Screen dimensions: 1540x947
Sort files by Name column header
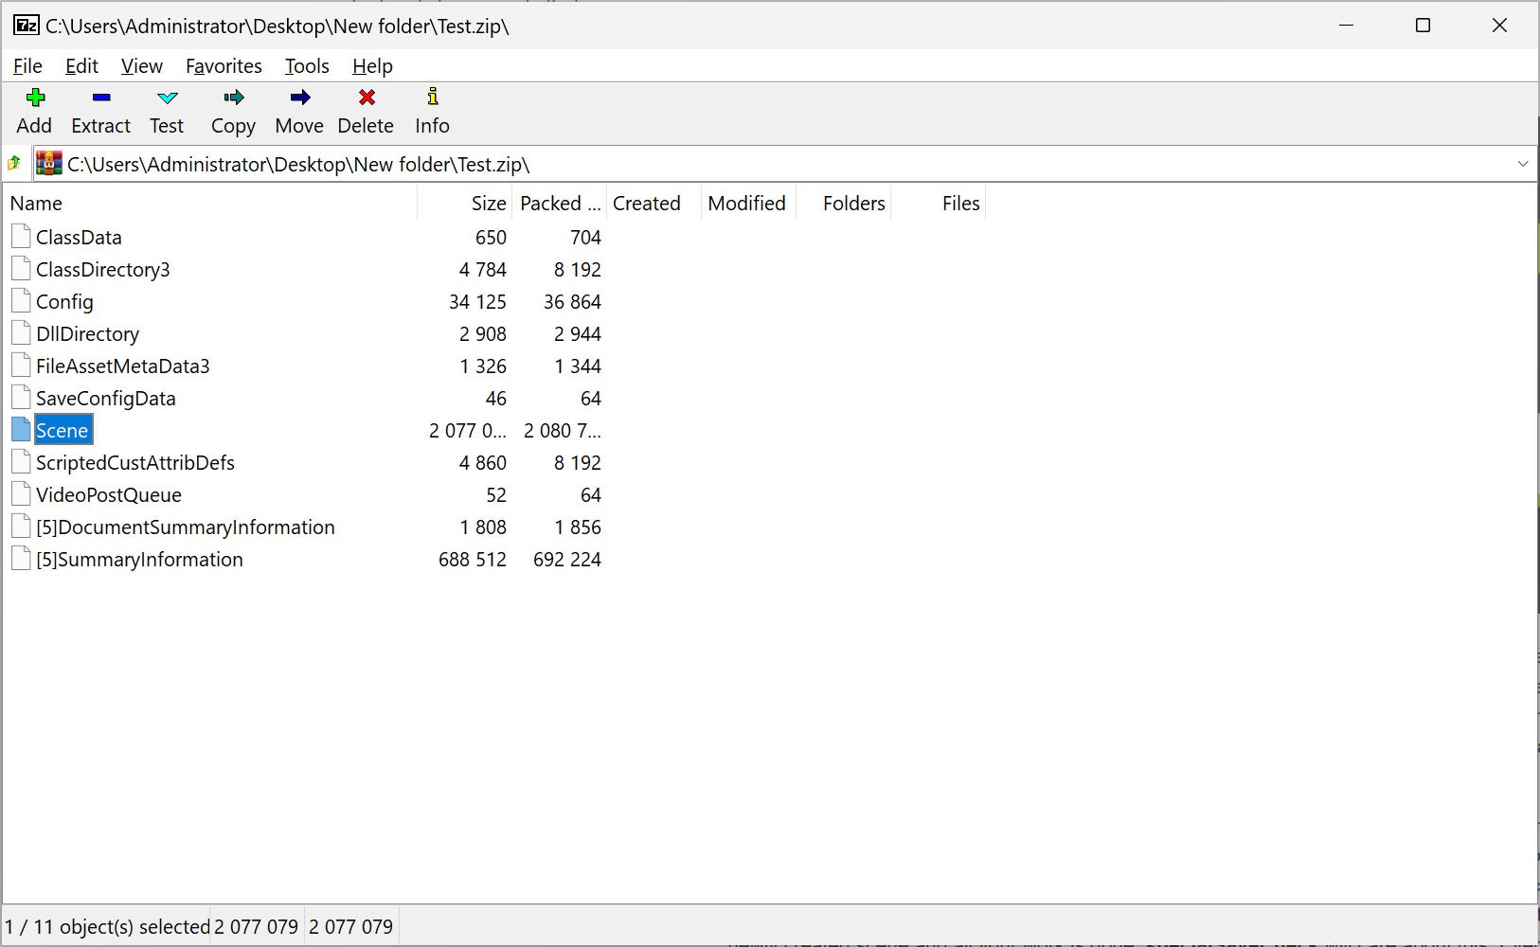[x=36, y=204]
